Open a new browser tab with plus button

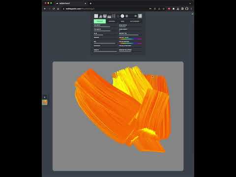click(90, 3)
